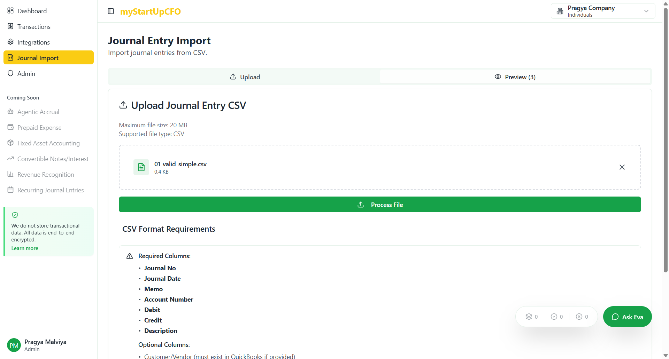The height and width of the screenshot is (359, 669).
Task: Click the Revenue Recognition chart icon
Action: [10, 174]
